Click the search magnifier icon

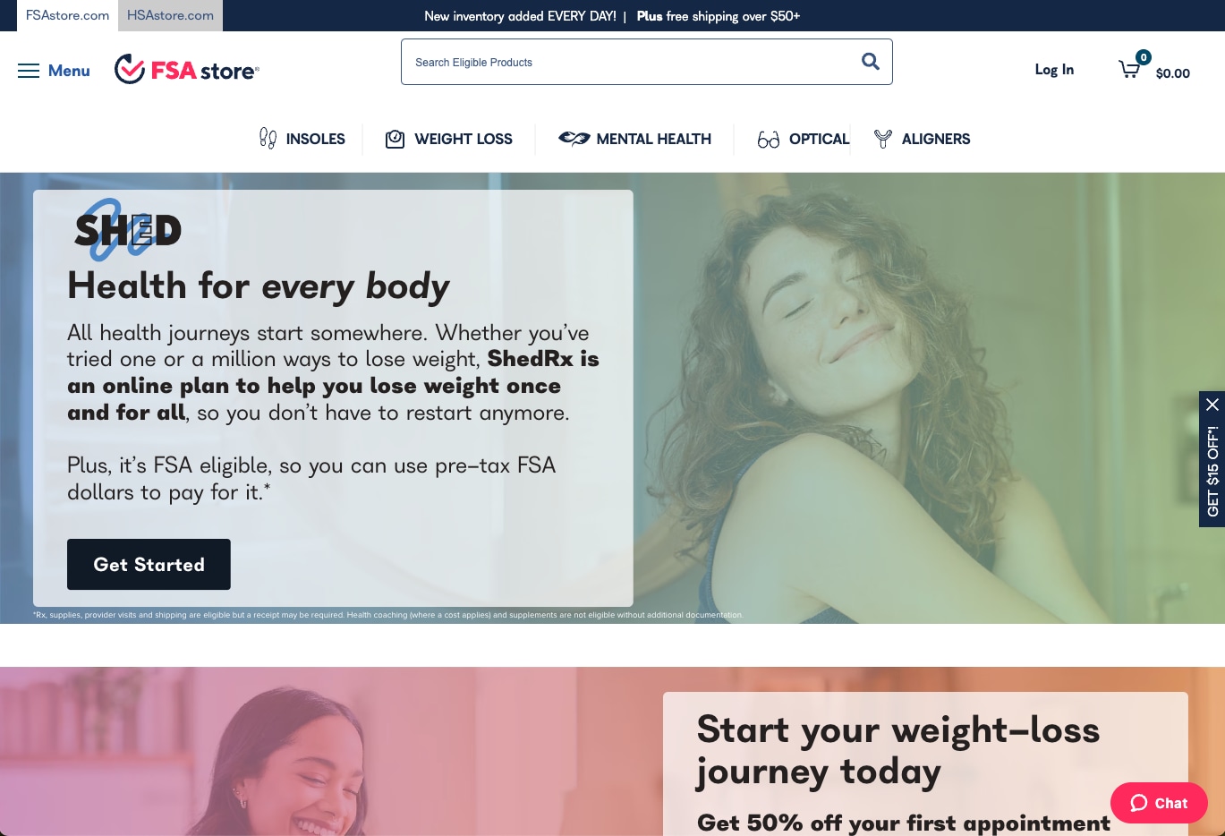pyautogui.click(x=870, y=62)
